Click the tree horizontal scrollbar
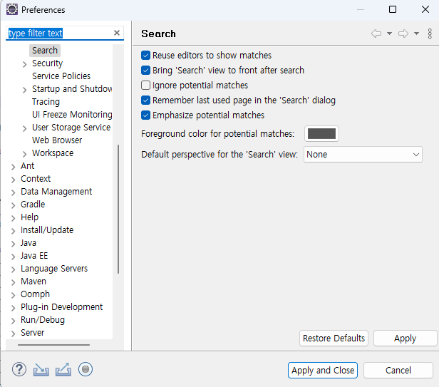 click(x=53, y=345)
